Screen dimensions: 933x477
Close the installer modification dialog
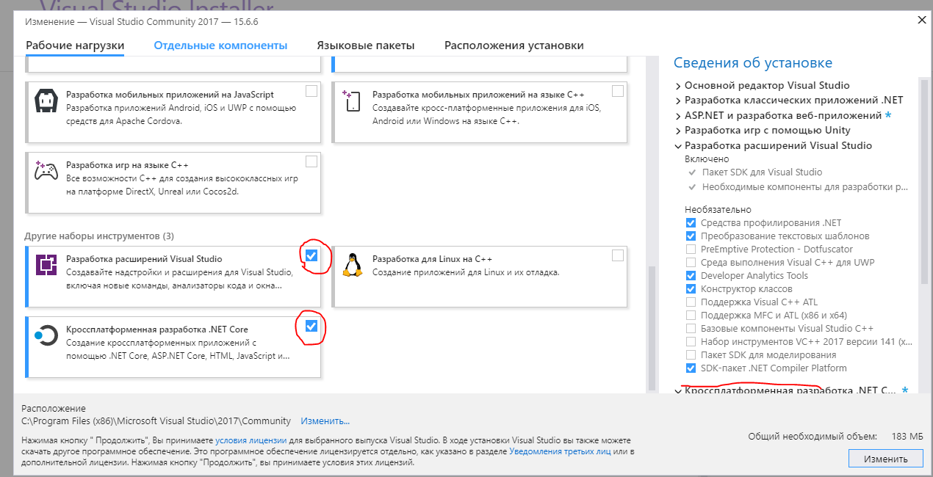pyautogui.click(x=922, y=21)
